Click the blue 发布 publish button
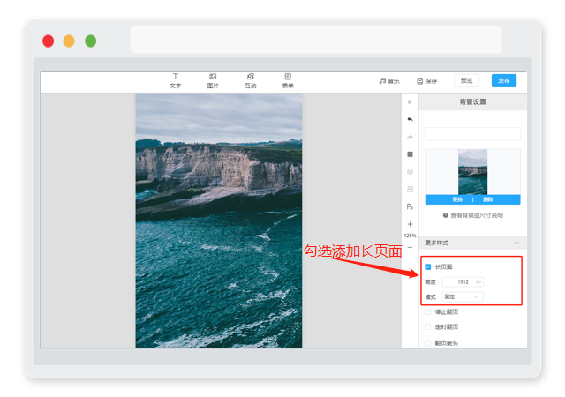Screen dimensions: 565x397 (504, 80)
